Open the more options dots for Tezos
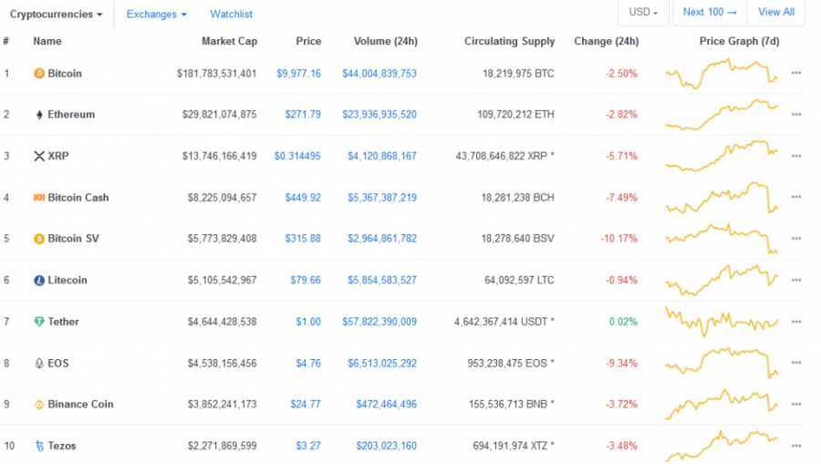821x464 pixels. 795,446
